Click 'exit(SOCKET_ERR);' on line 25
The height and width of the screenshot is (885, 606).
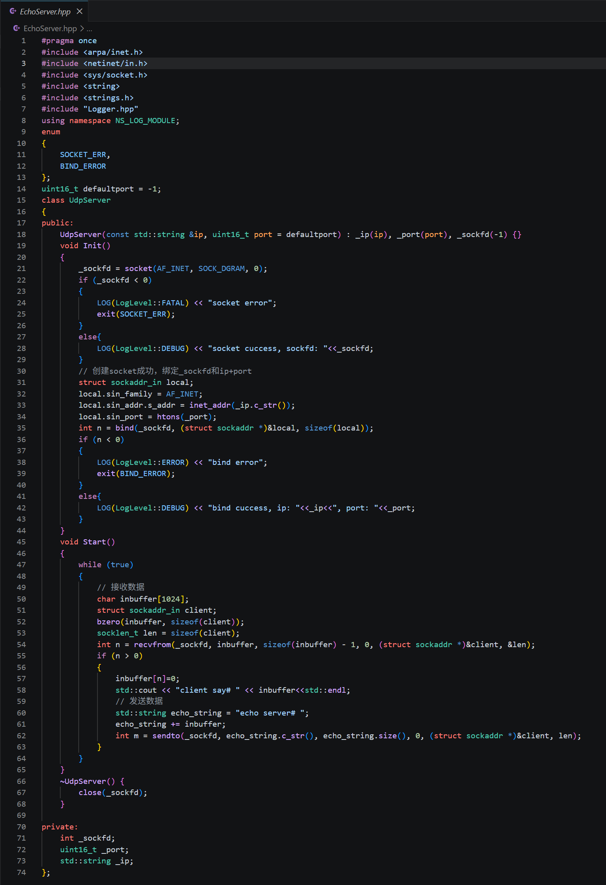(x=136, y=314)
